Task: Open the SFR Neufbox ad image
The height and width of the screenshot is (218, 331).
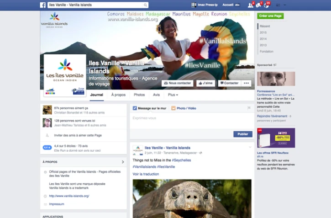Action: pos(276,138)
